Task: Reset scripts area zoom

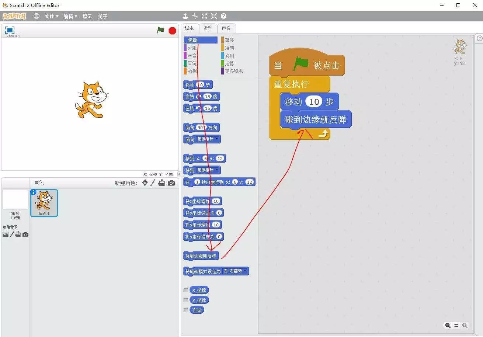Action: (456, 326)
